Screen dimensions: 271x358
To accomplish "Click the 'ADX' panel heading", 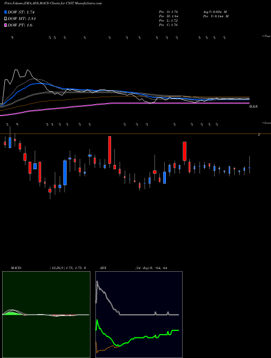I will pos(103,268).
